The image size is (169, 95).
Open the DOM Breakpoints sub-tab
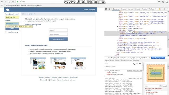pyautogui.click(x=126, y=61)
